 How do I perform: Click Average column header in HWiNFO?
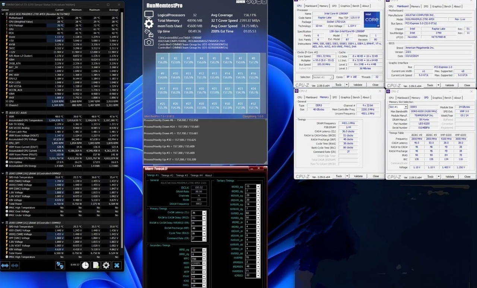(x=114, y=10)
